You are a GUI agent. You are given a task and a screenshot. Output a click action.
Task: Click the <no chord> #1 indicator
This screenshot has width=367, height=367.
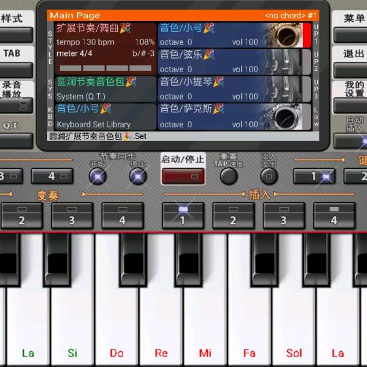point(291,16)
